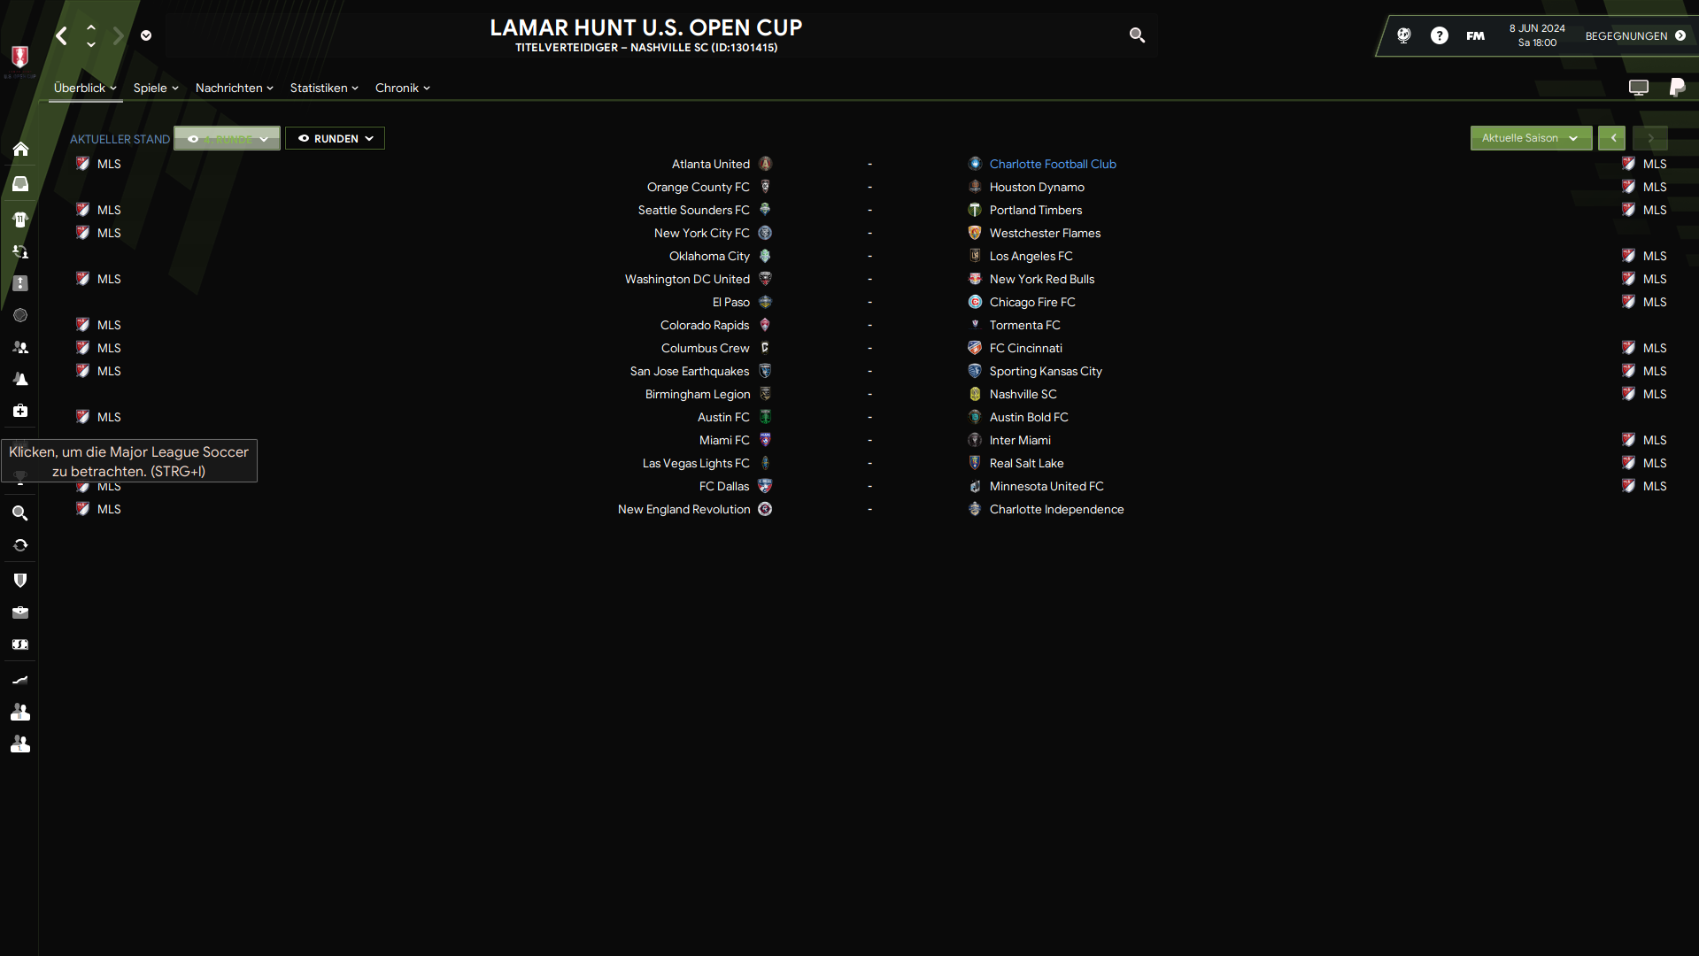Click the header search magnifier icon
This screenshot has width=1699, height=956.
coord(1137,35)
